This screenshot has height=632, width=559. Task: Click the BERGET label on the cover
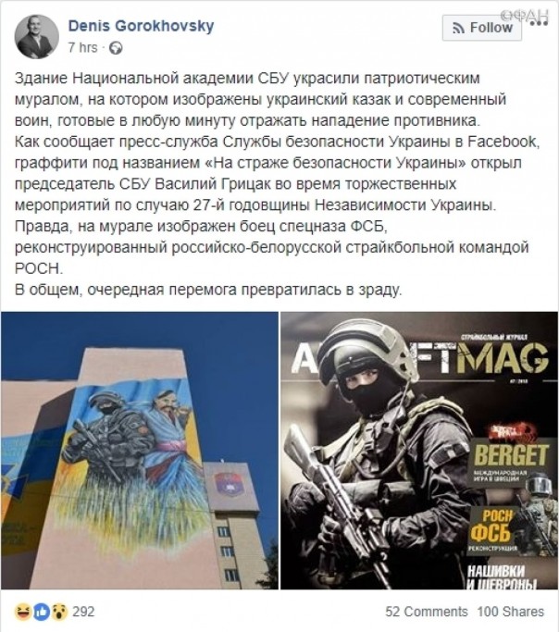click(512, 454)
